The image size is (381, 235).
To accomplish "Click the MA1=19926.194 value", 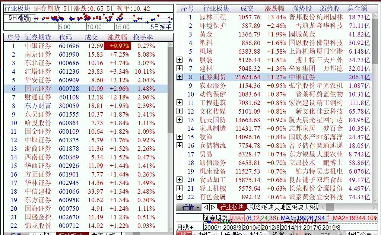I will click(x=302, y=218).
